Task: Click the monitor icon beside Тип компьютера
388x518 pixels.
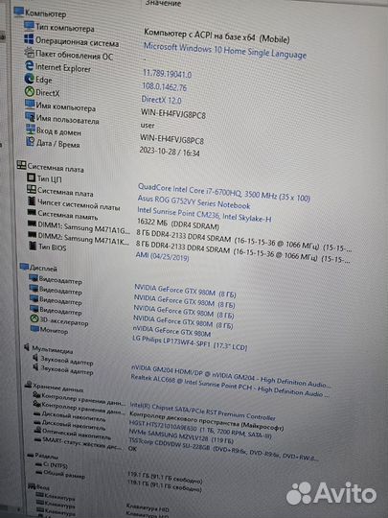Action: [x=29, y=26]
